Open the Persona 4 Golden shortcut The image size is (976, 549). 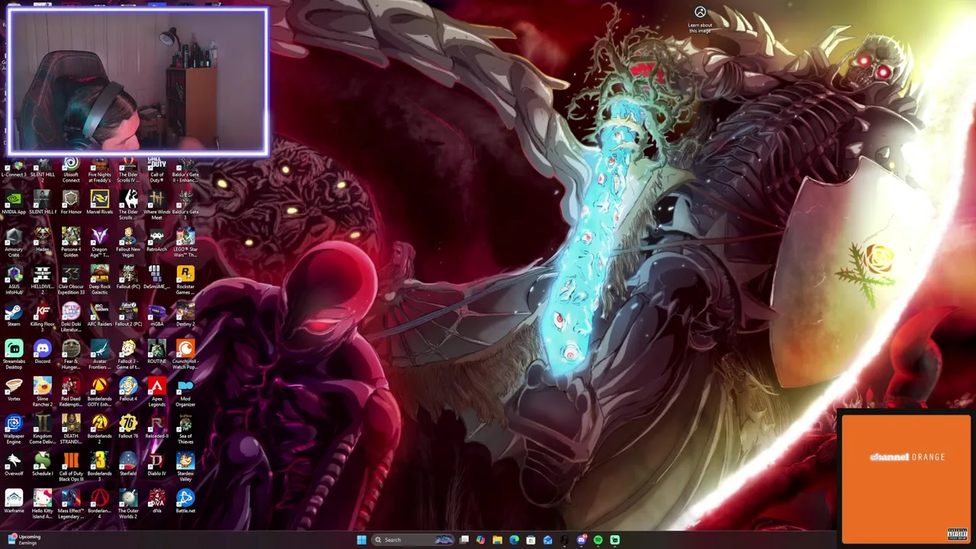71,242
